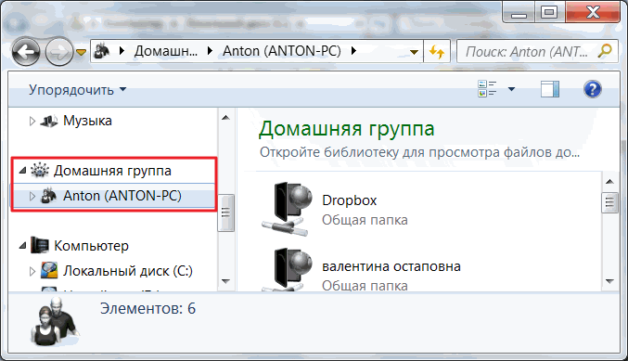The image size is (628, 361).
Task: Click the Домашняя группа icon in tree
Action: (40, 170)
